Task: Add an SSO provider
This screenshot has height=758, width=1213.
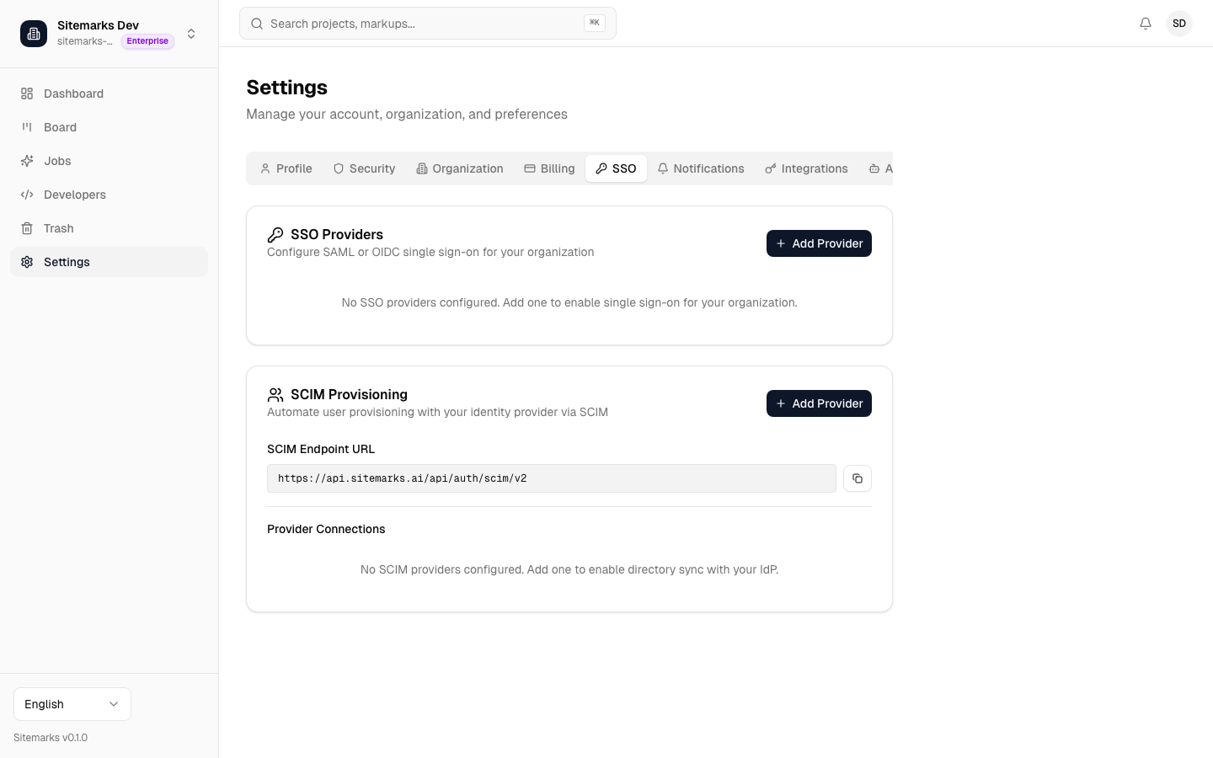Action: pyautogui.click(x=819, y=243)
